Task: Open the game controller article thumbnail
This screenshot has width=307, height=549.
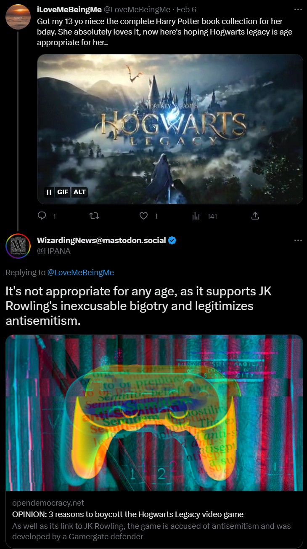Action: pyautogui.click(x=154, y=413)
